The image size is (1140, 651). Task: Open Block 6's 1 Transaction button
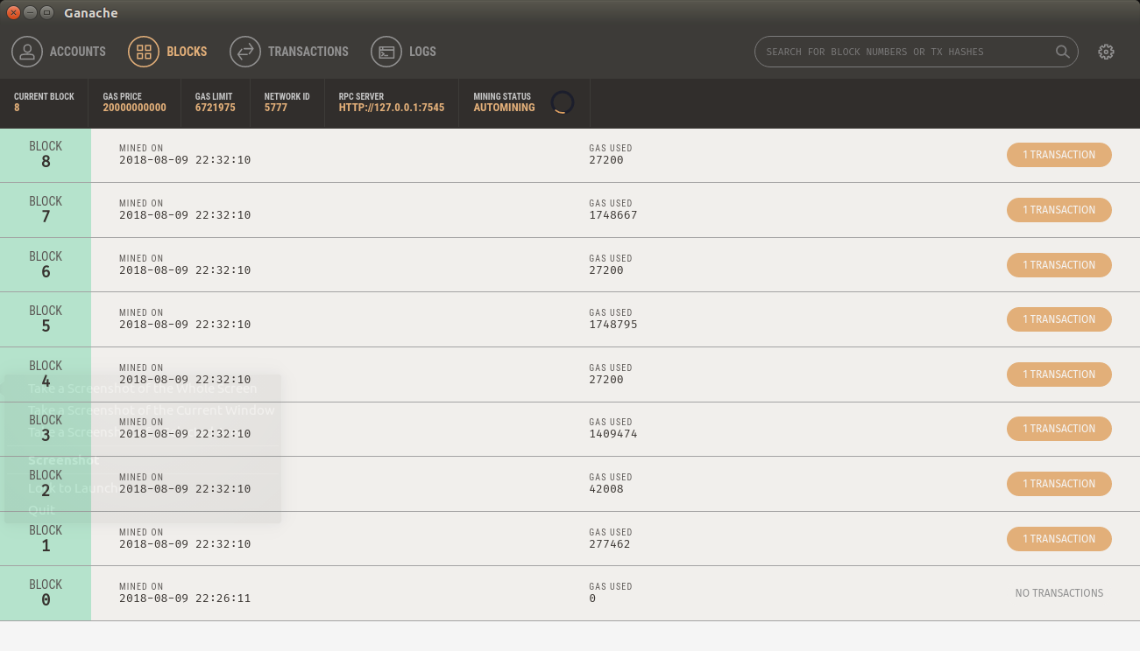(1059, 265)
